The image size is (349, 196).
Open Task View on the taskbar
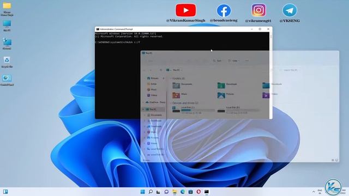(x=158, y=192)
